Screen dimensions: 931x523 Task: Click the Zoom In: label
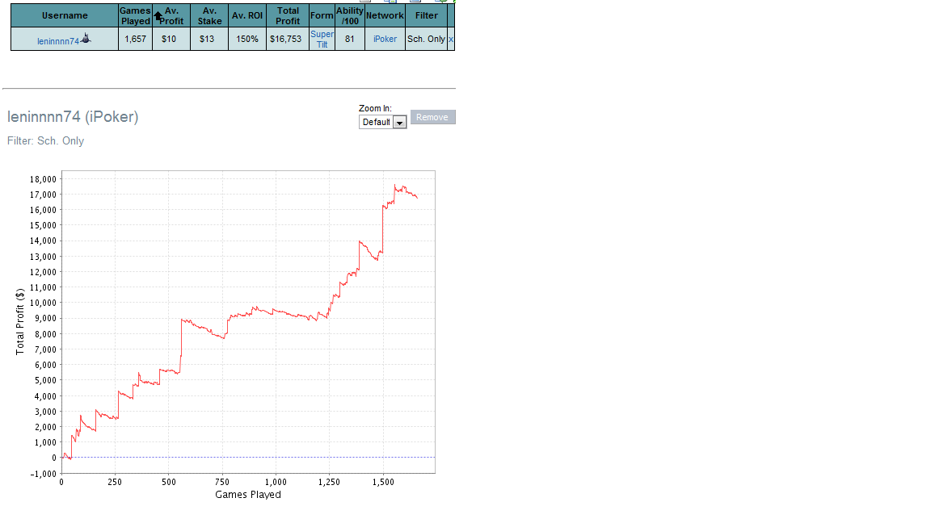tap(375, 108)
